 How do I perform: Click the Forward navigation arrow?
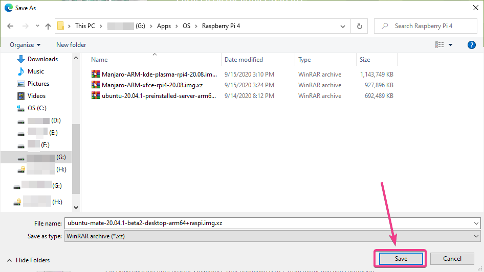25,26
